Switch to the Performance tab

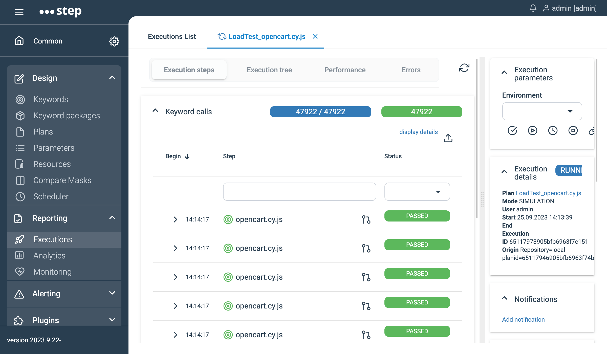[x=345, y=70]
